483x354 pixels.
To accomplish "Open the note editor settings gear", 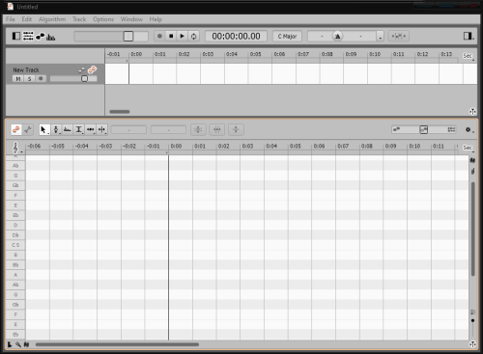I will [469, 130].
